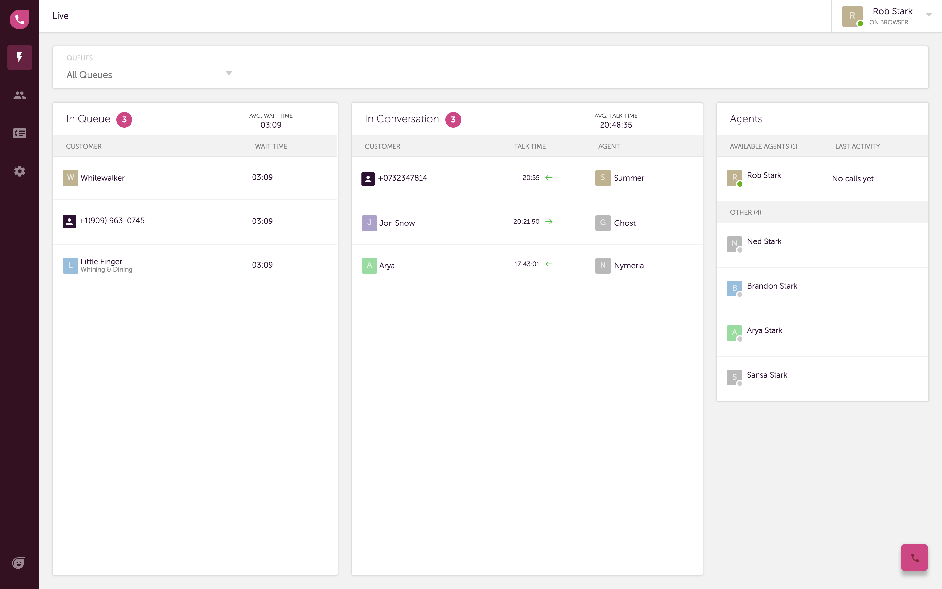This screenshot has height=589, width=942.
Task: Open the settings gear sidebar icon
Action: click(x=20, y=171)
